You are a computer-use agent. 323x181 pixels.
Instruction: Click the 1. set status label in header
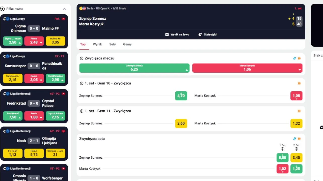(298, 9)
